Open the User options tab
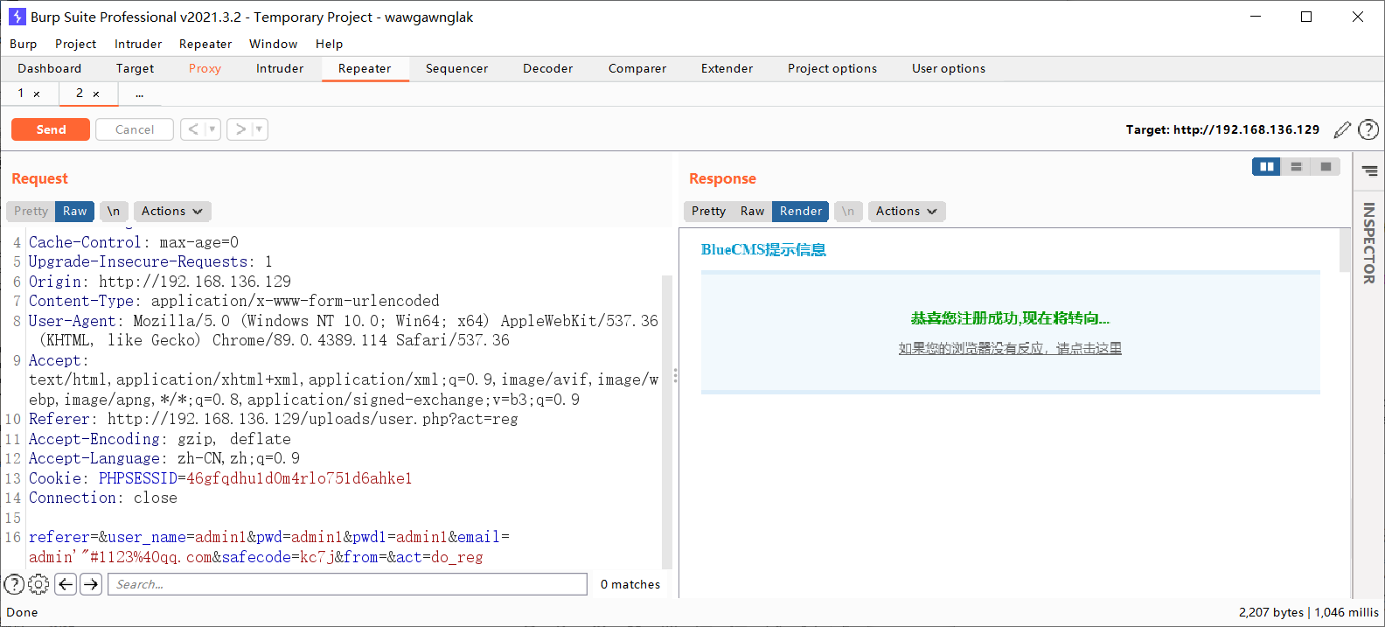This screenshot has width=1385, height=627. point(949,68)
